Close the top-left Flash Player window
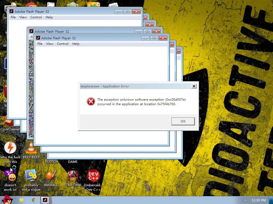The width and height of the screenshot is (273, 204). pyautogui.click(x=136, y=11)
